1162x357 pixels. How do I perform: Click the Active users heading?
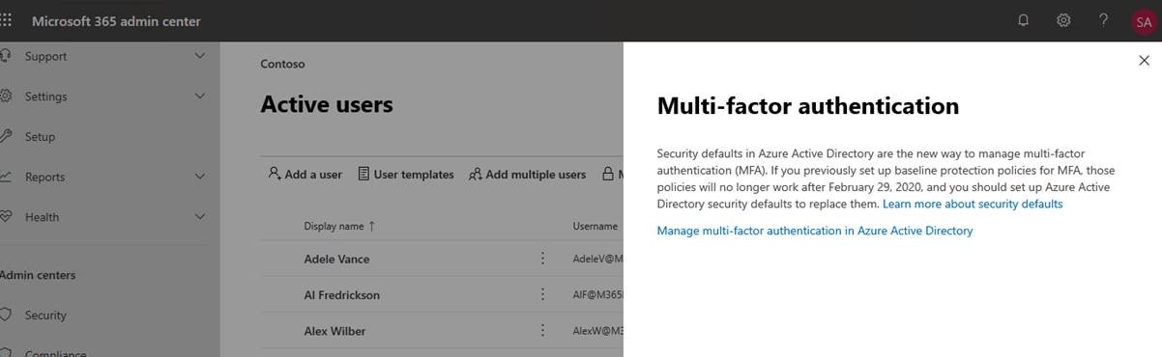click(x=327, y=104)
